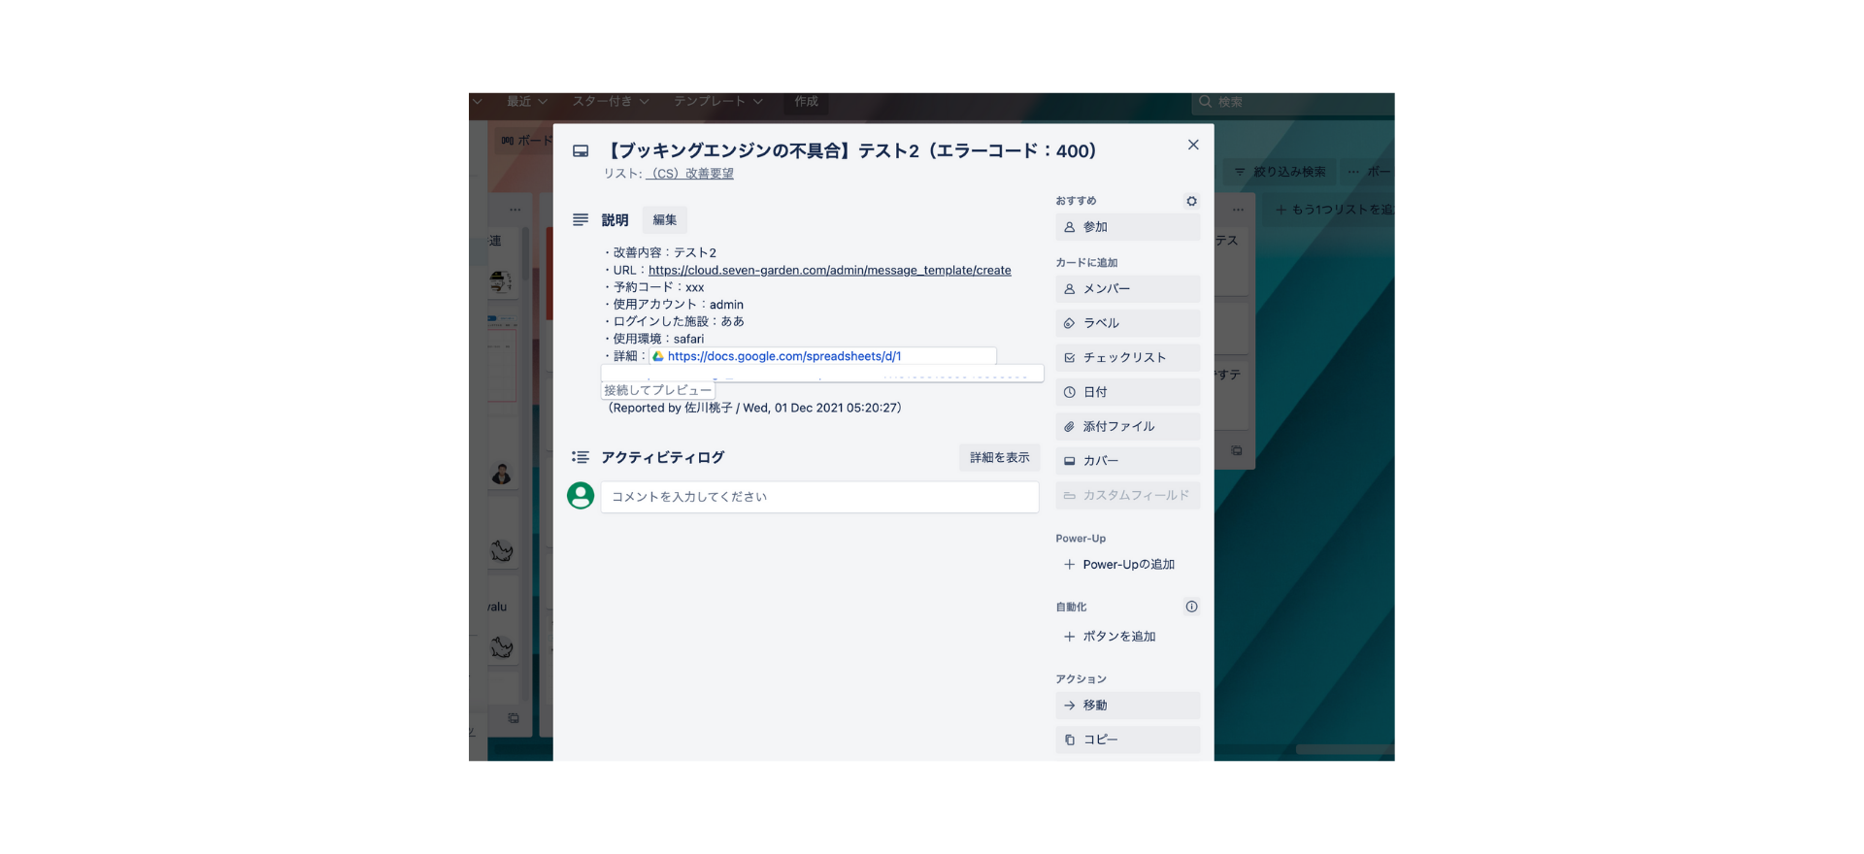Open 絞り込み検索 filter on the board
Image resolution: width=1864 pixels, height=854 pixels.
pos(1280,172)
